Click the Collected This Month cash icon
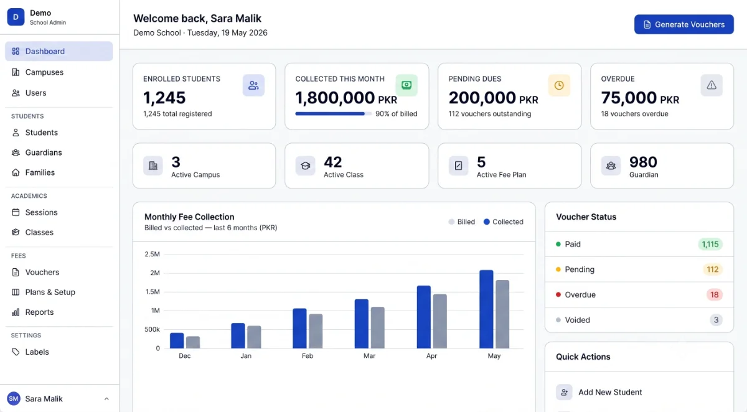Image resolution: width=747 pixels, height=412 pixels. point(406,85)
